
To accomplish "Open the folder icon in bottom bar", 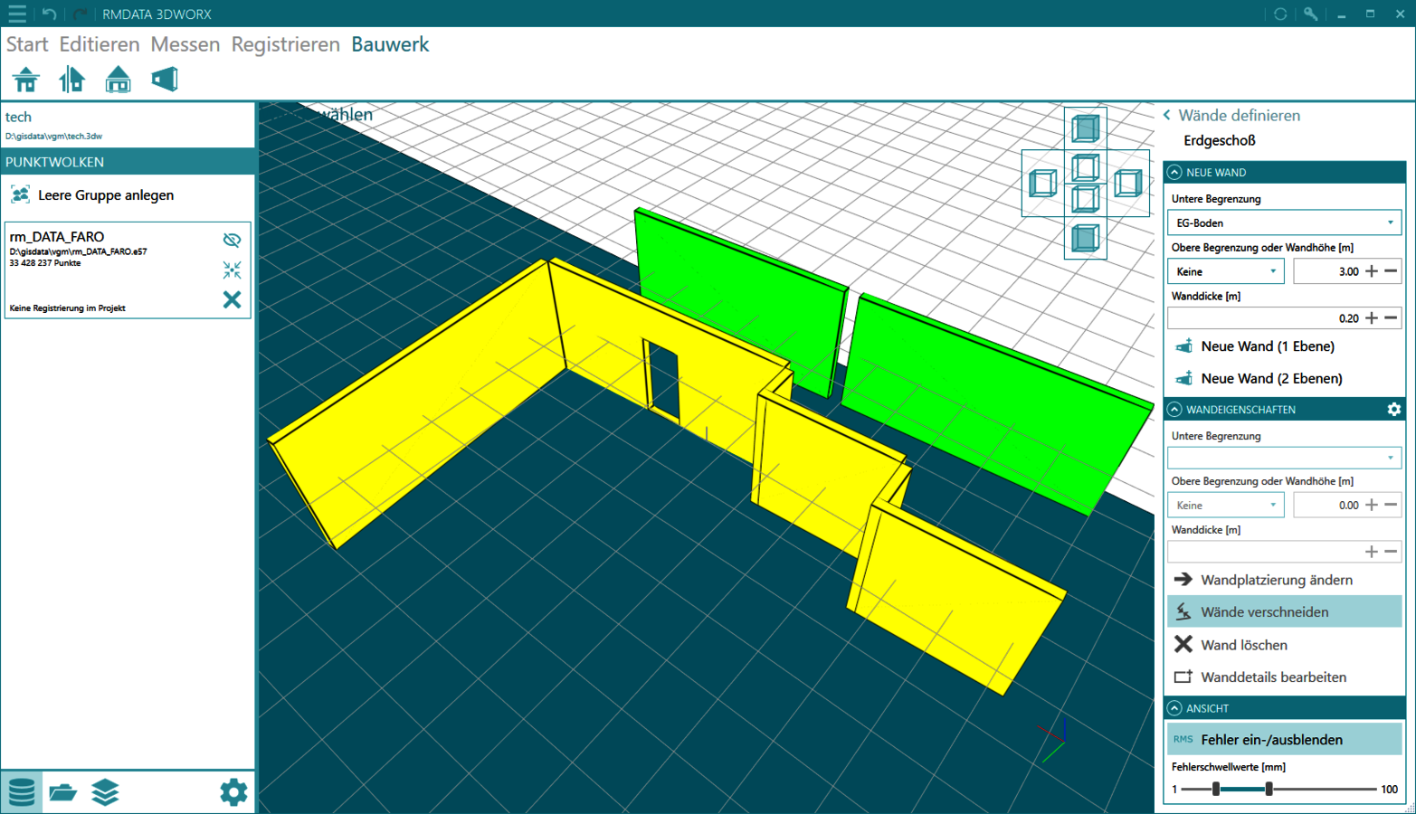I will click(x=62, y=792).
